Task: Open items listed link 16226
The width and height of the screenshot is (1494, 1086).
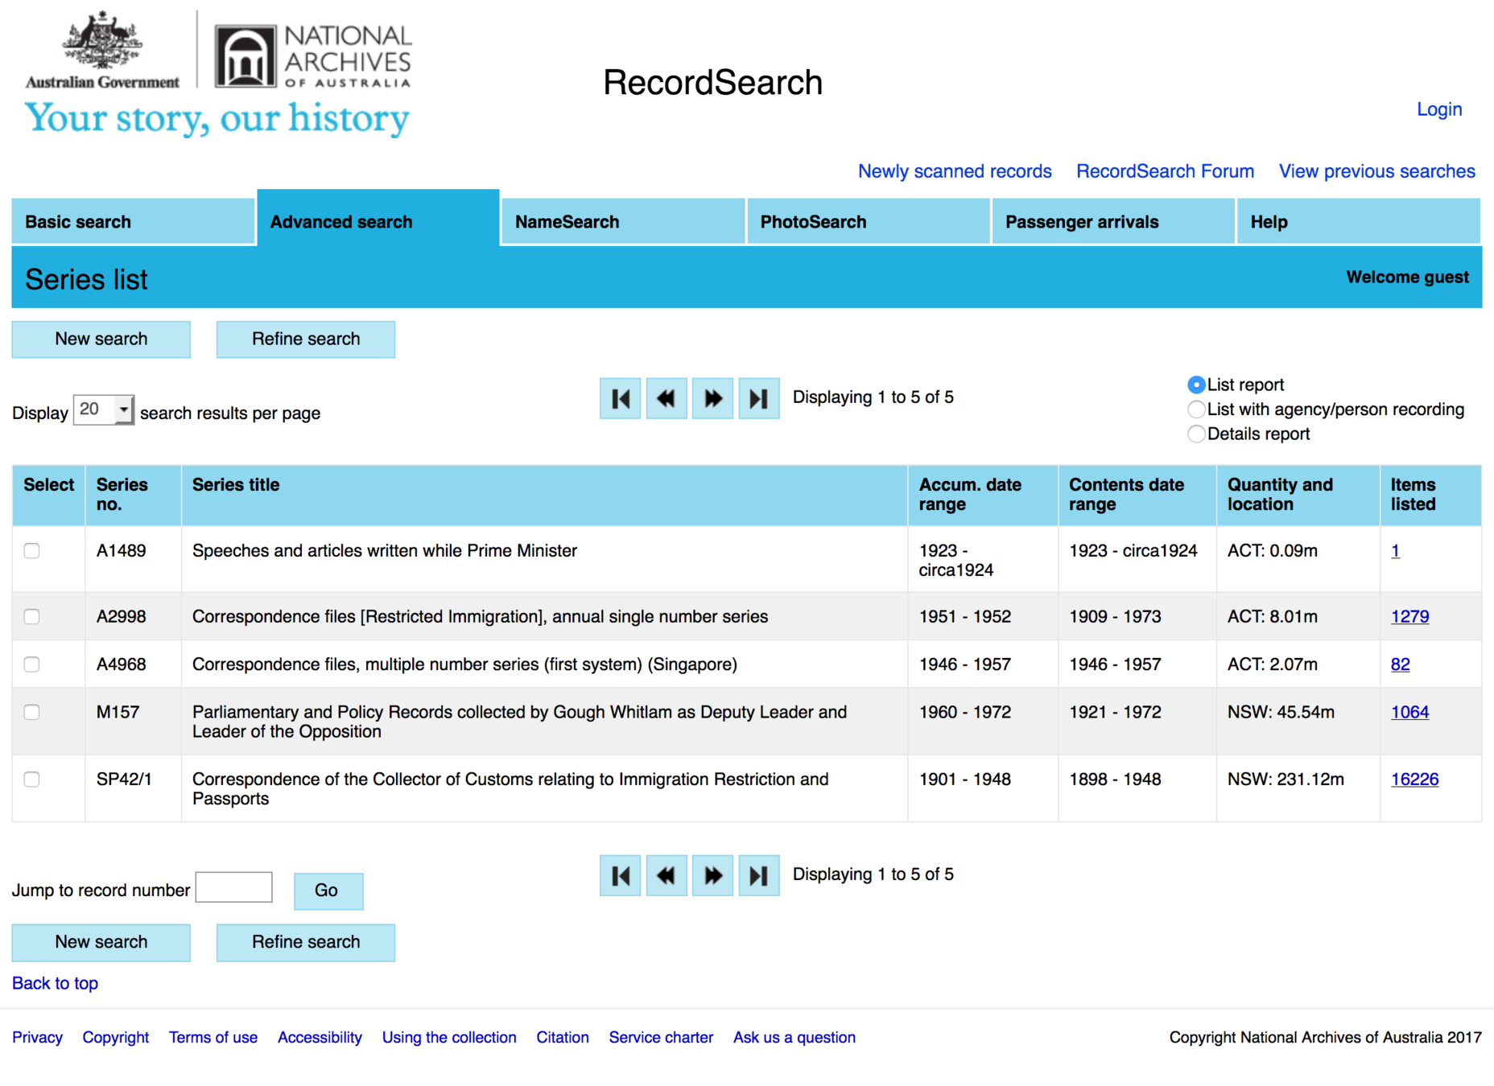Action: point(1414,780)
